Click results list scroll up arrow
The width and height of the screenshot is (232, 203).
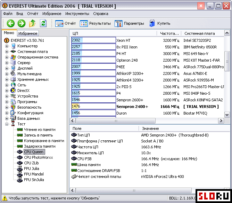pos(227,33)
